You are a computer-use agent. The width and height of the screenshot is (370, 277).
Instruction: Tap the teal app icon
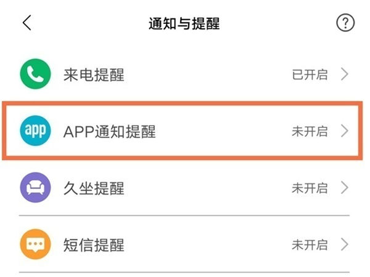pos(36,131)
